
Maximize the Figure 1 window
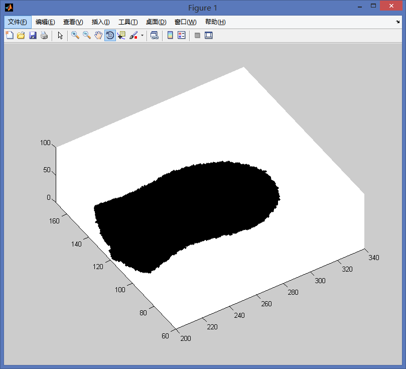[x=373, y=6]
